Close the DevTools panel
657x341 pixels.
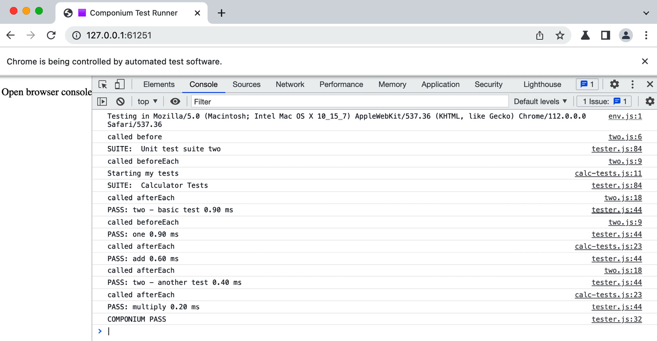pyautogui.click(x=650, y=84)
